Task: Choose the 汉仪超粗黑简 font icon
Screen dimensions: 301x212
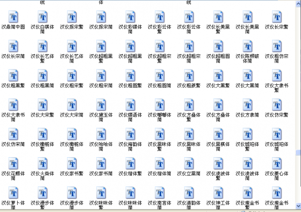Action: coord(130,47)
